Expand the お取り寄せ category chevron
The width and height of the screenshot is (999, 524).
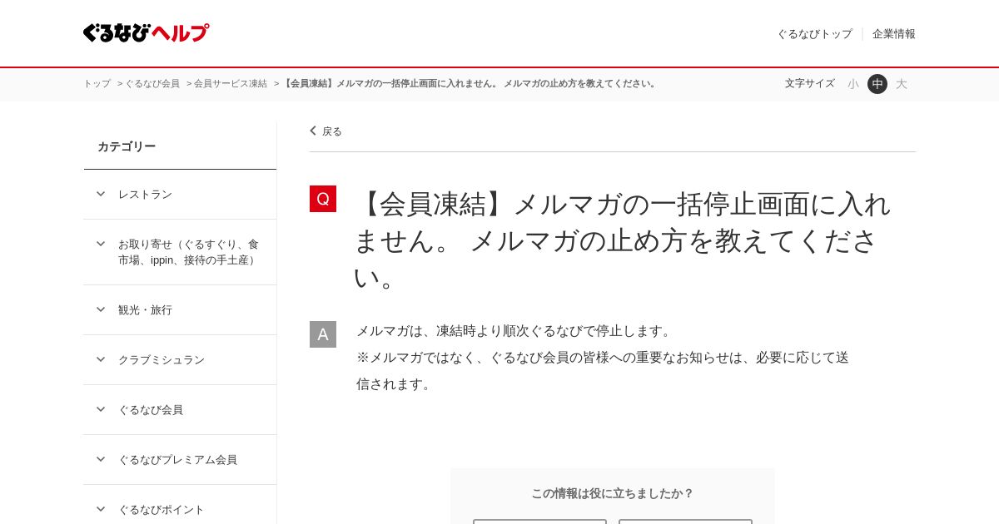pyautogui.click(x=101, y=244)
